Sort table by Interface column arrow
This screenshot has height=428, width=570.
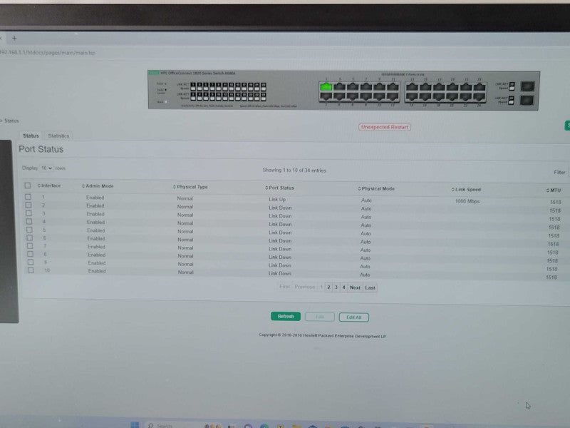39,185
